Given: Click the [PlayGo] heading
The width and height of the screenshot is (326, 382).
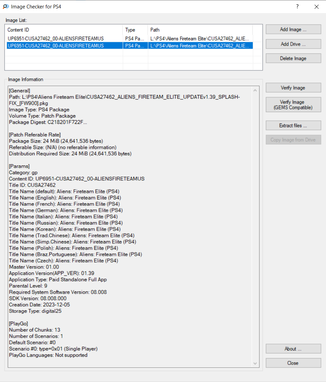Looking at the screenshot, I should (x=18, y=324).
